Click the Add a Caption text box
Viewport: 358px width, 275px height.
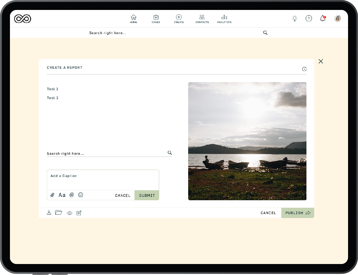pos(103,180)
